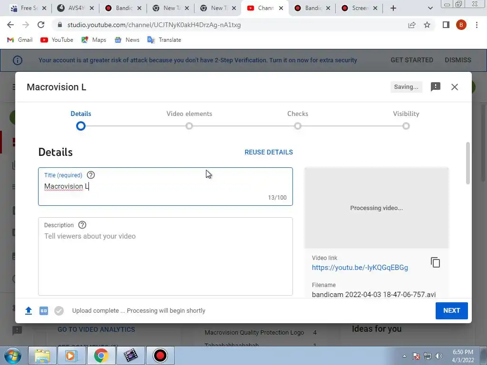
Task: Reload the YouTube Studio page
Action: (41, 25)
